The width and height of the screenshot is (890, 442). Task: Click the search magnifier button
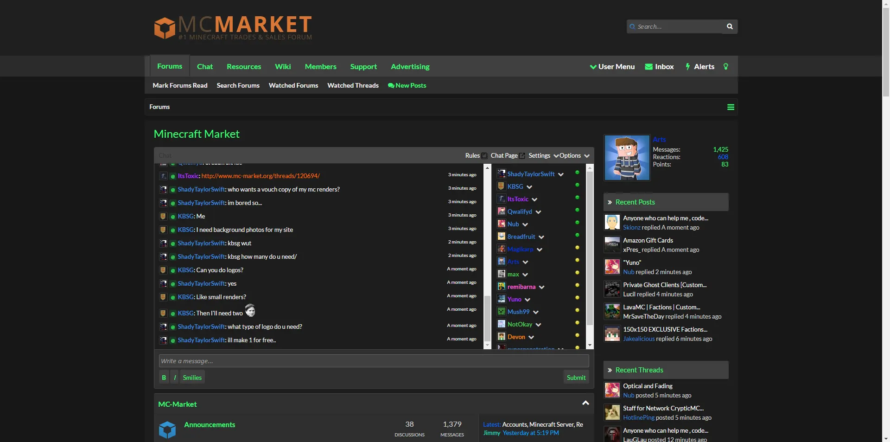pos(730,26)
